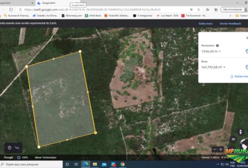Open the Luis Nassif GGN bookmark
248x168 pixels.
pos(167,15)
